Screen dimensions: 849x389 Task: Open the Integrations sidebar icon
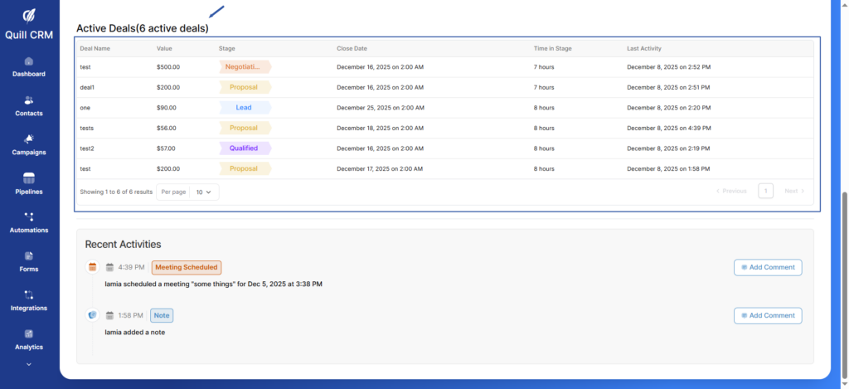(x=29, y=294)
